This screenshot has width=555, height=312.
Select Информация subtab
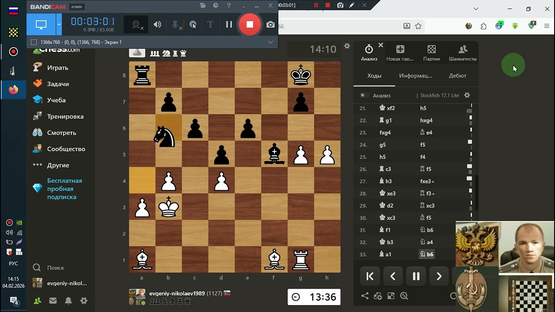415,75
